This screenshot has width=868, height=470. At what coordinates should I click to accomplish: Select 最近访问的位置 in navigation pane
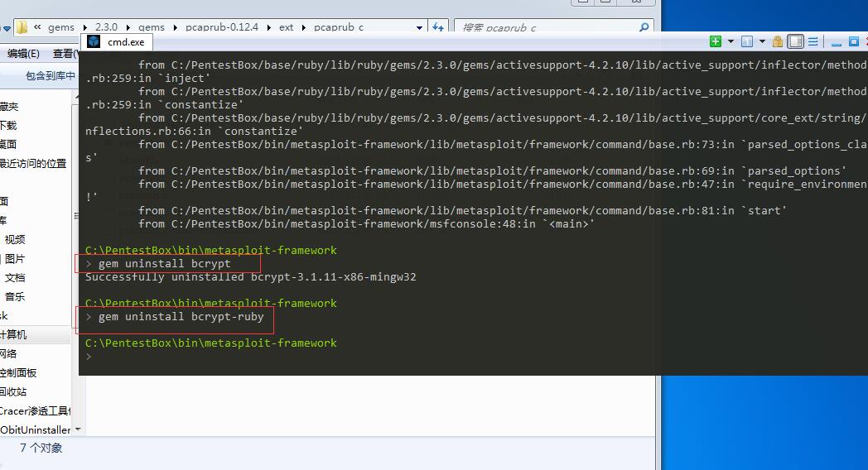(x=33, y=164)
